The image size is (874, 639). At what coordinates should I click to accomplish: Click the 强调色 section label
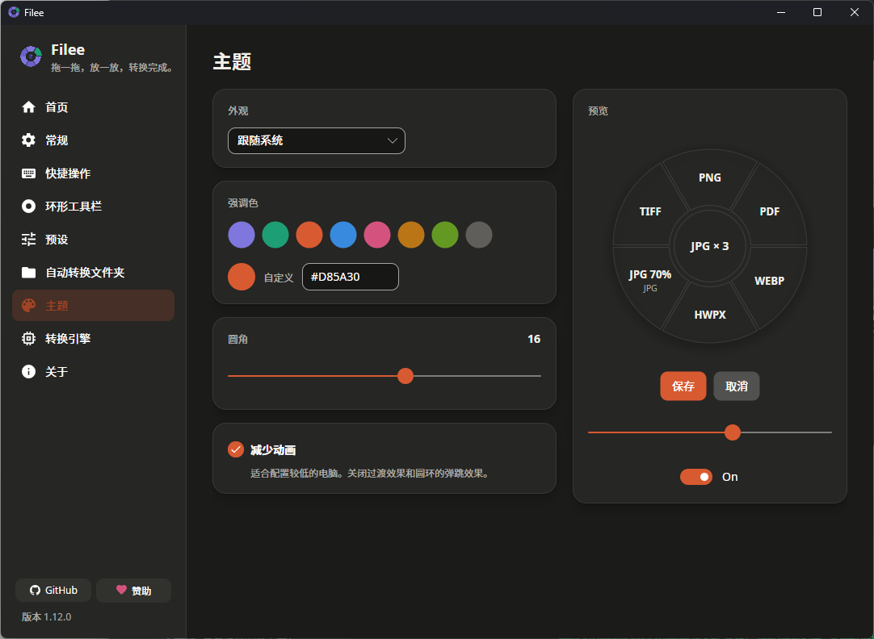coord(243,203)
